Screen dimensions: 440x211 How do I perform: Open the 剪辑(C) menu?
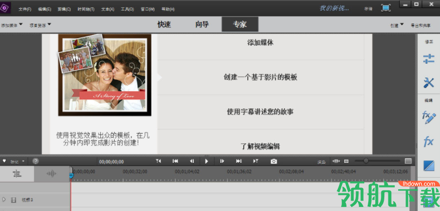click(64, 9)
